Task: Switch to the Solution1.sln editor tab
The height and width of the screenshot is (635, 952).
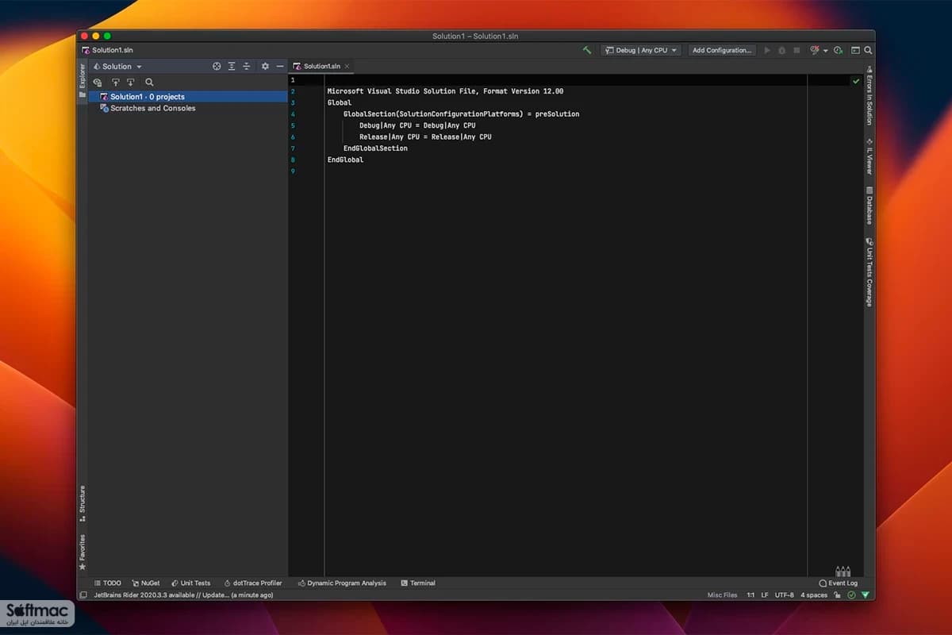Action: point(320,66)
